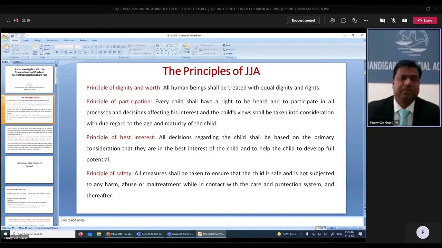Switch to the Insert ribbon tab

[x=26, y=40]
